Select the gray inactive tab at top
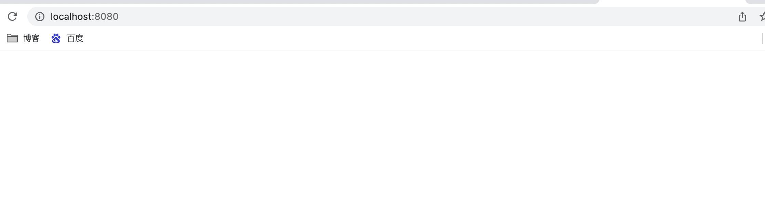The image size is (765, 197). (299, 2)
